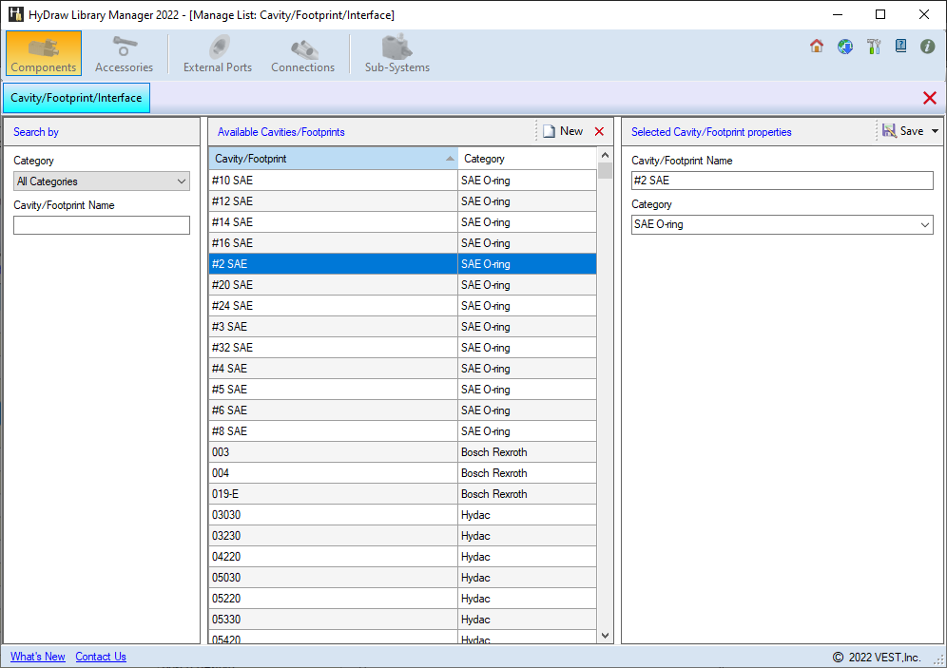The image size is (947, 668).
Task: Select the #8 SAE row
Action: point(402,431)
